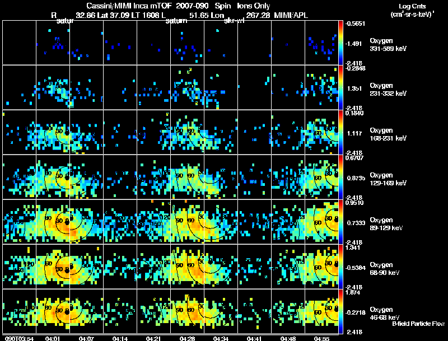Click the '04:07' time axis label
Screen dimensions: 448x341
(86, 339)
